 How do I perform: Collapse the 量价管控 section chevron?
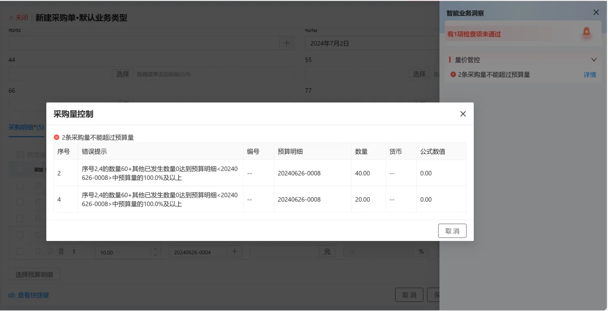(594, 60)
